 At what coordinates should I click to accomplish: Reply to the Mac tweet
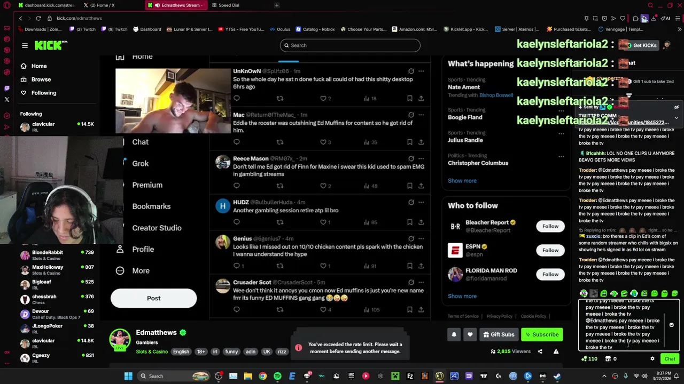click(x=236, y=142)
